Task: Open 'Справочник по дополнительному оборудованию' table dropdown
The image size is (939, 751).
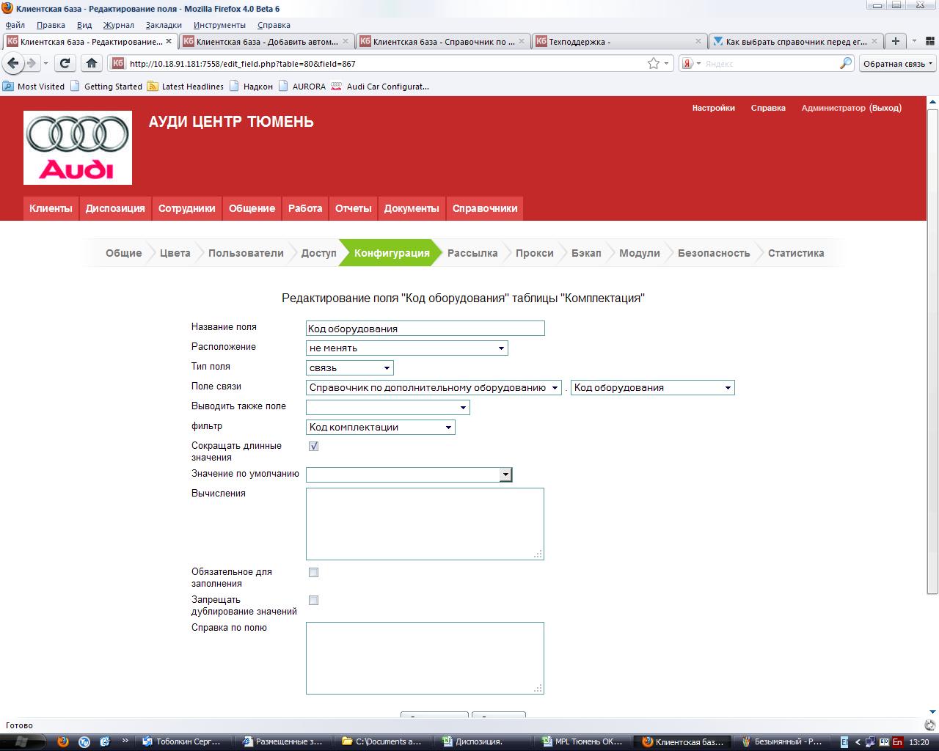Action: point(434,388)
